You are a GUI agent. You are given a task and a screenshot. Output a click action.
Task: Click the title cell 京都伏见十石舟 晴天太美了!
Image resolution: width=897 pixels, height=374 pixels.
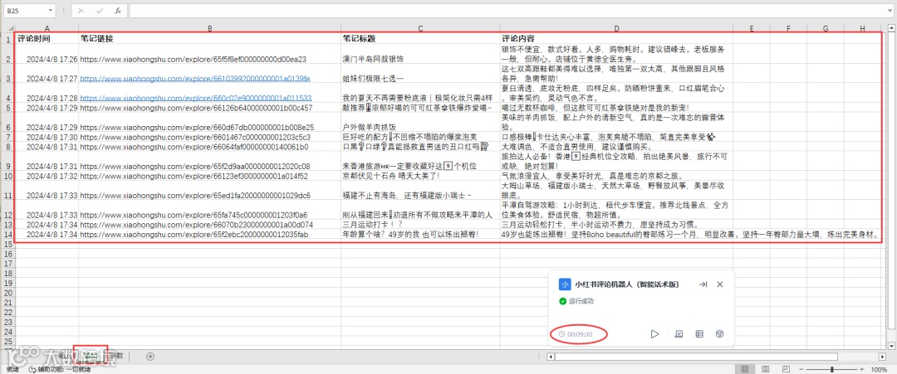(420, 176)
